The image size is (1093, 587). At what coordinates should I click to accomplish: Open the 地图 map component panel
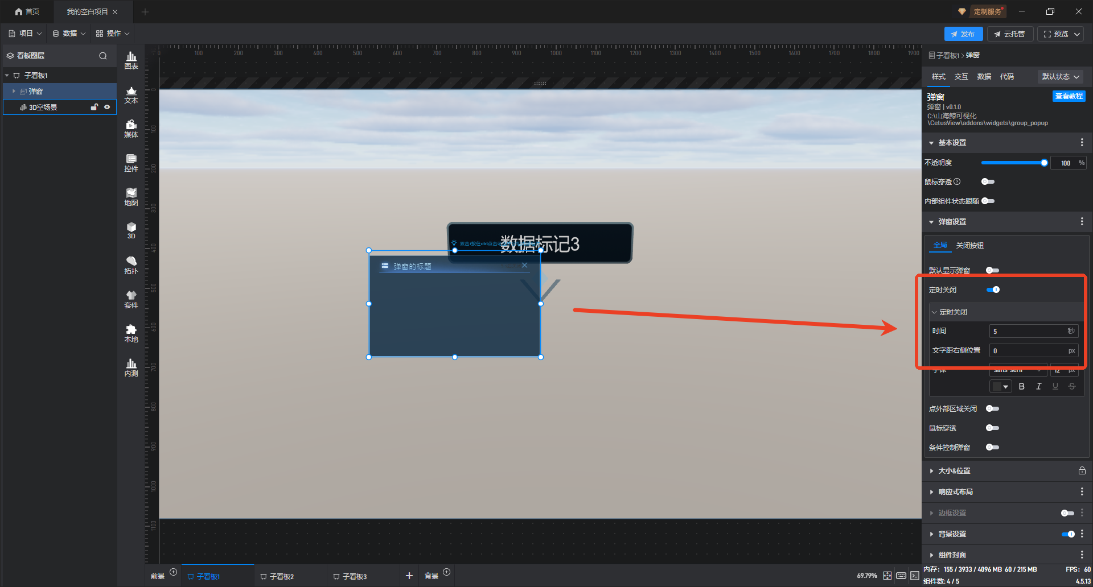pos(131,197)
